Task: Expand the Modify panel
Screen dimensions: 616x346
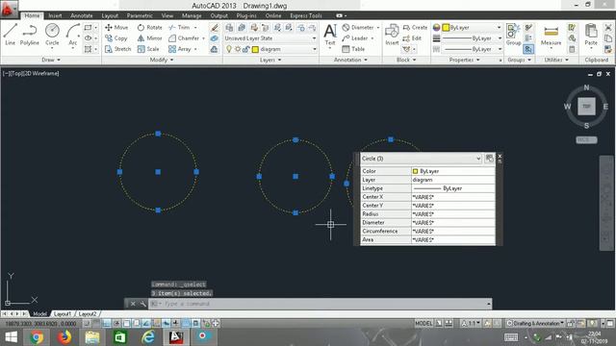Action: [162, 60]
